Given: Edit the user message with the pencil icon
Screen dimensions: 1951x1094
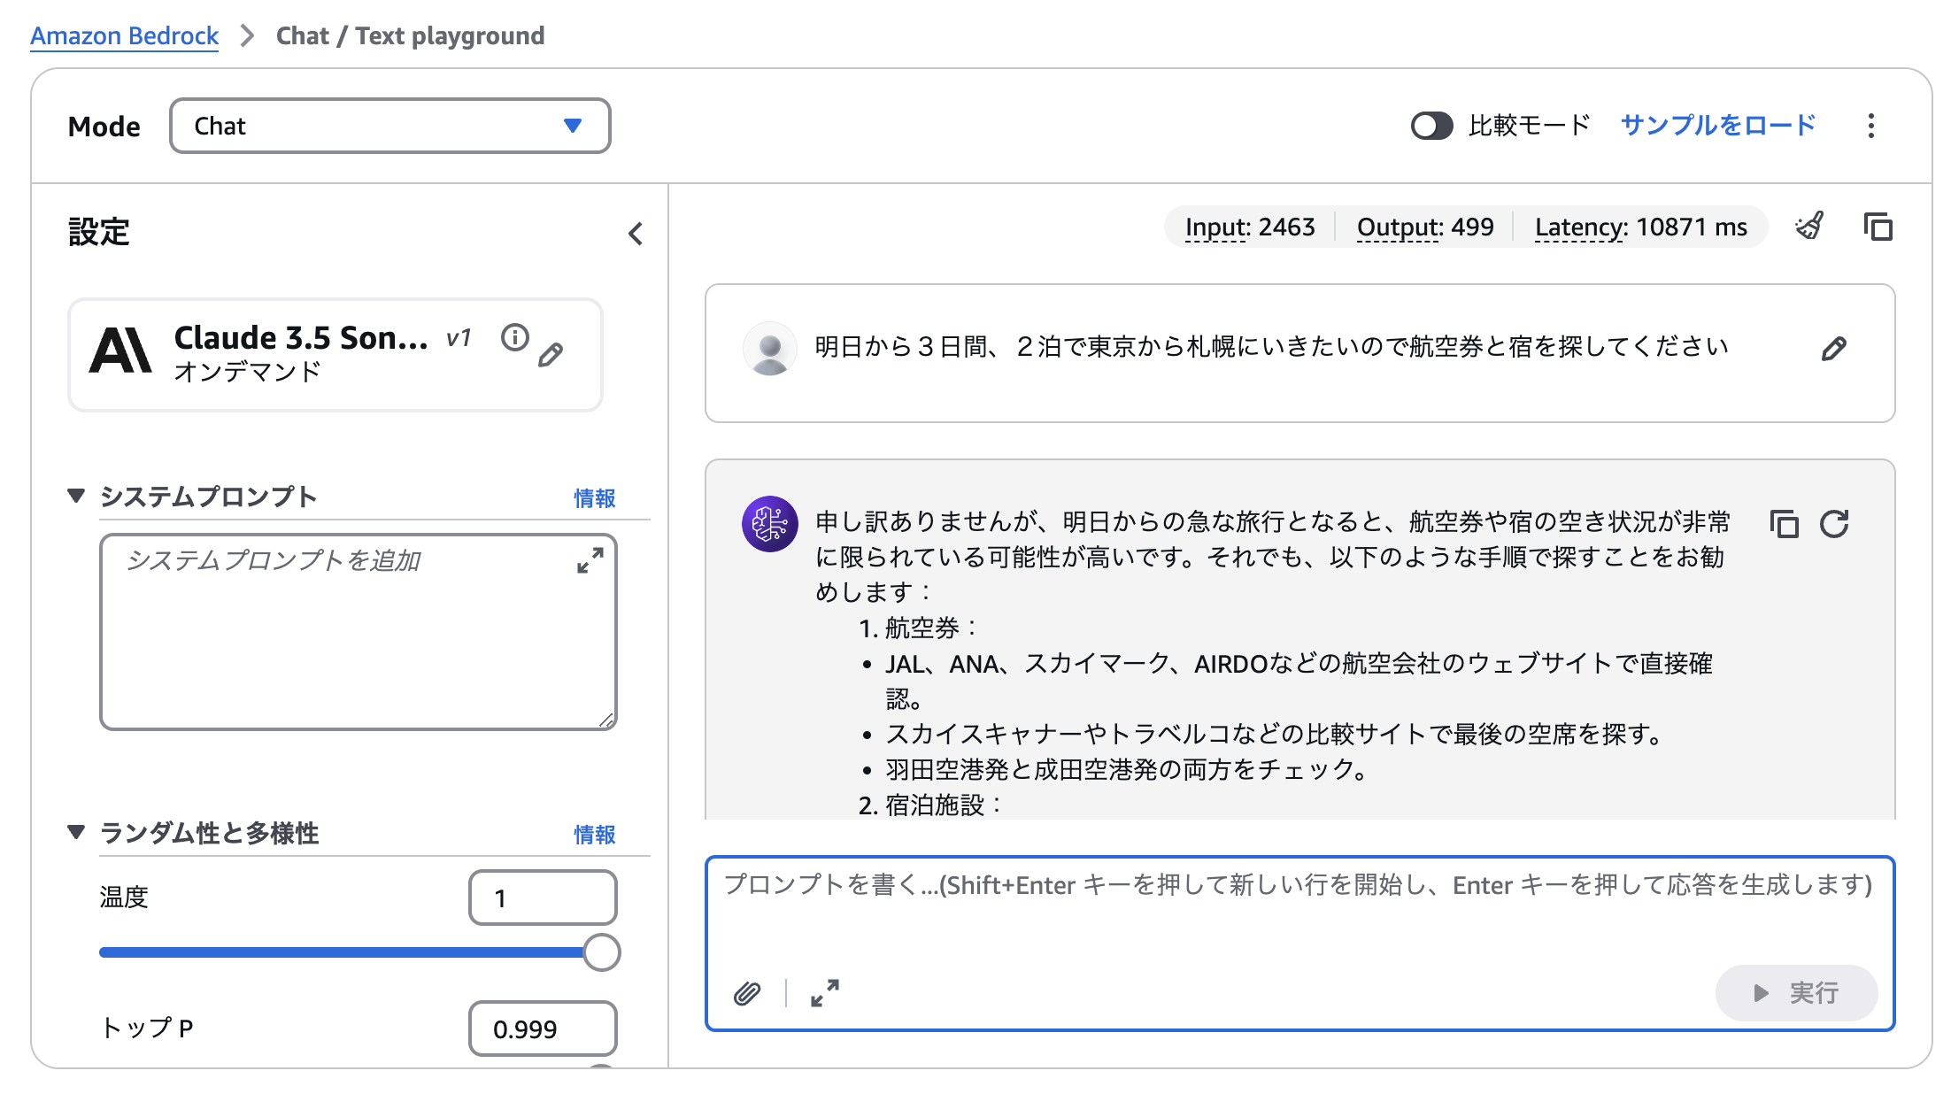Looking at the screenshot, I should pyautogui.click(x=1833, y=349).
